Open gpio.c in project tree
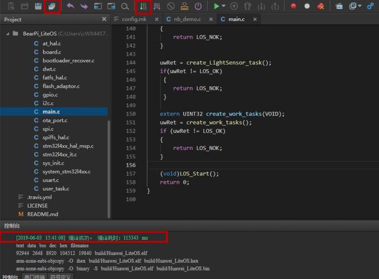The width and height of the screenshot is (379, 279). pyautogui.click(x=50, y=95)
